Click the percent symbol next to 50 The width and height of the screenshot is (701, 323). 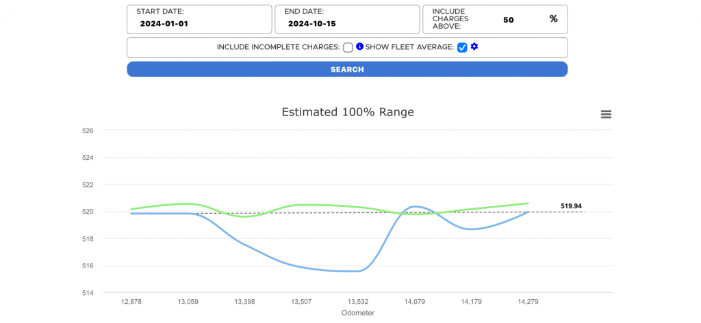tap(553, 19)
